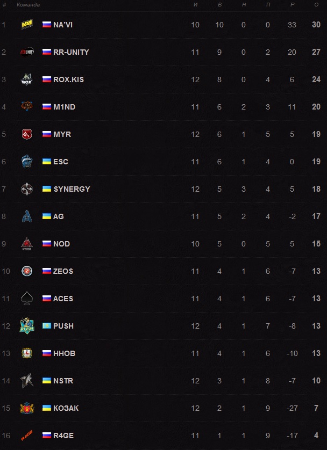
Task: Click the Ukrainian flag beside SYNERGY
Action: 46,189
